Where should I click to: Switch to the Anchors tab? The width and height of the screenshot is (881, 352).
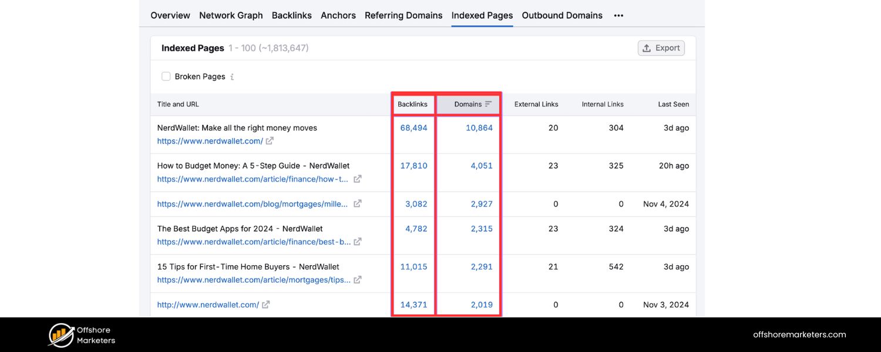(x=338, y=15)
